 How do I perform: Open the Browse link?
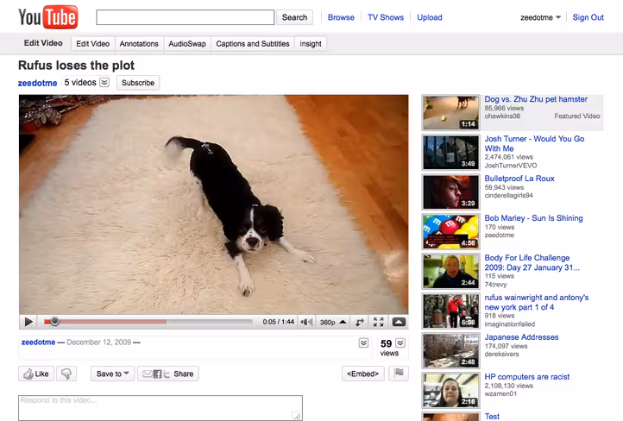[341, 17]
